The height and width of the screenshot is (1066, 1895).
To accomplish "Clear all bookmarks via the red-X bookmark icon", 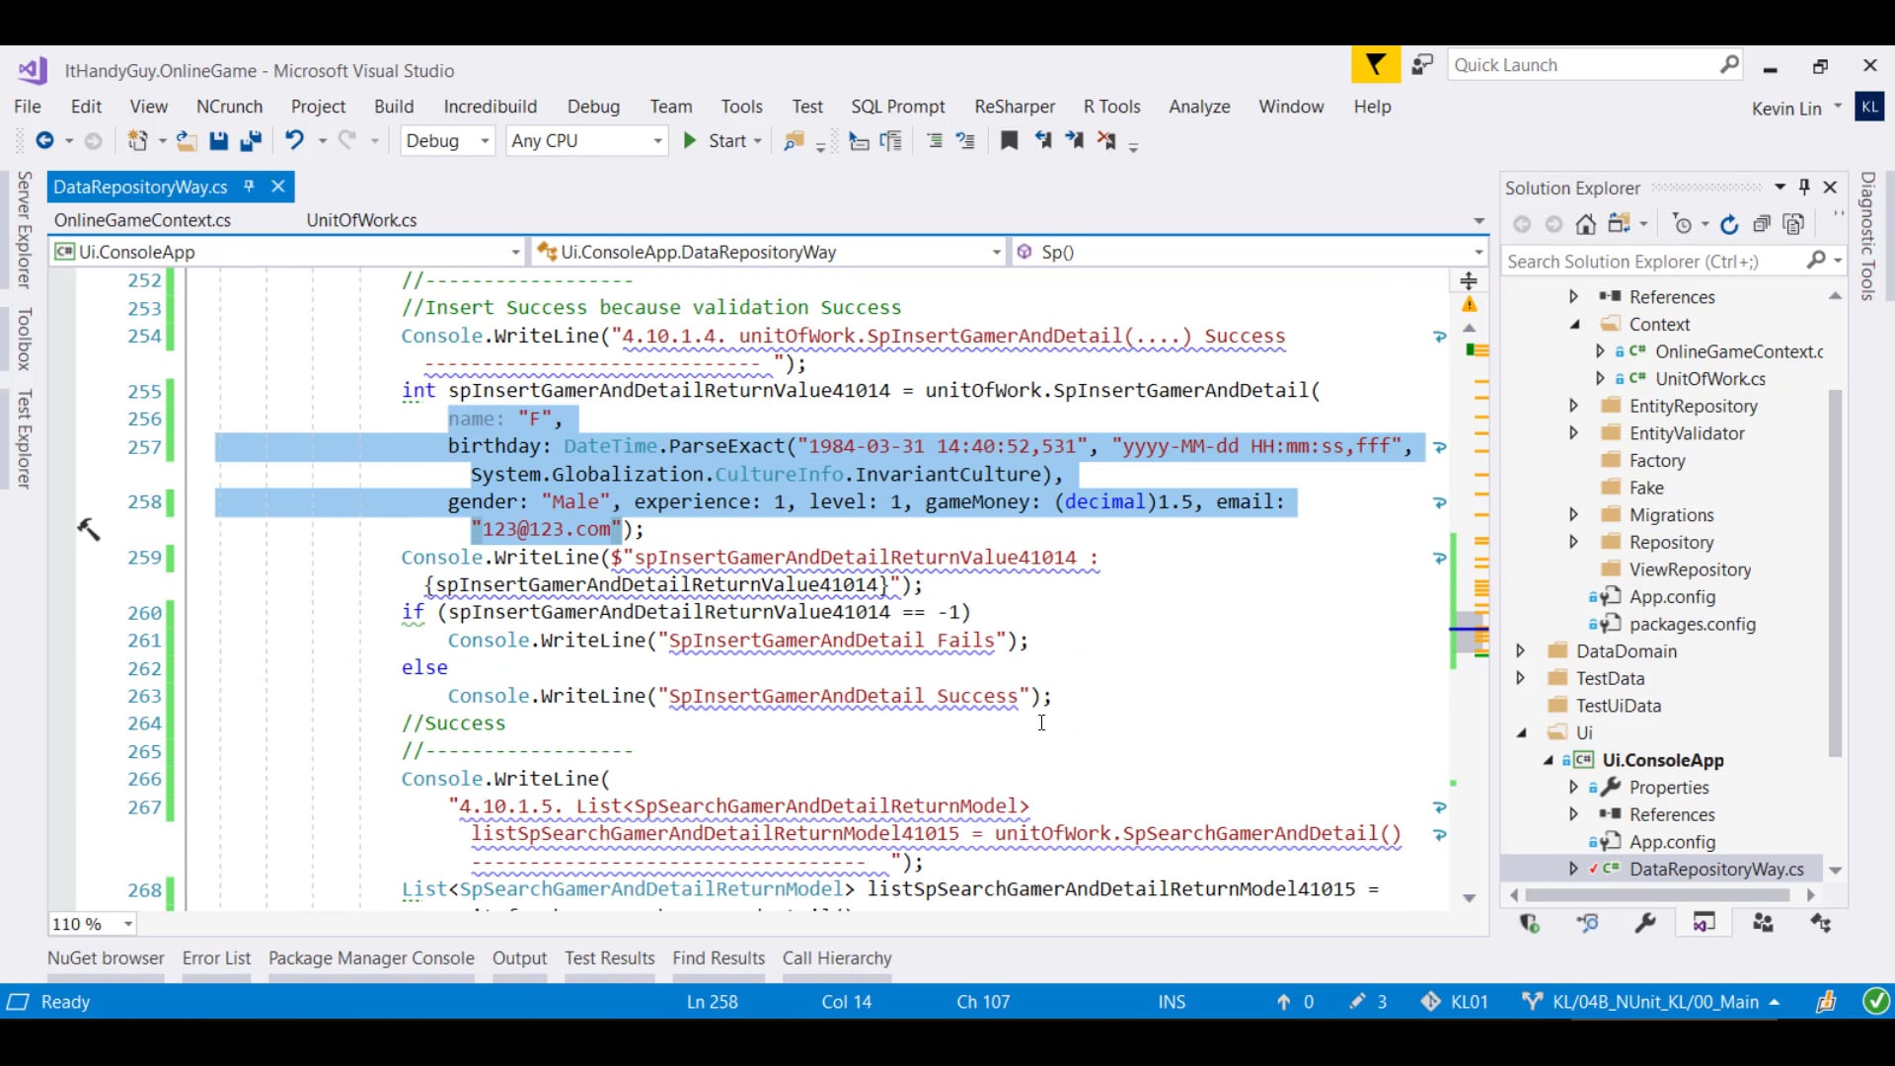I will coord(1107,140).
